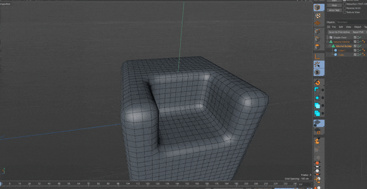Activate the Workplane orange grid icon
The height and width of the screenshot is (189, 367).
coord(317,23)
